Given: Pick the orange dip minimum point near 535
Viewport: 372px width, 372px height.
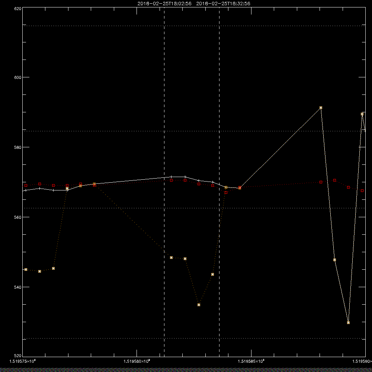Looking at the screenshot, I should pyautogui.click(x=199, y=305).
